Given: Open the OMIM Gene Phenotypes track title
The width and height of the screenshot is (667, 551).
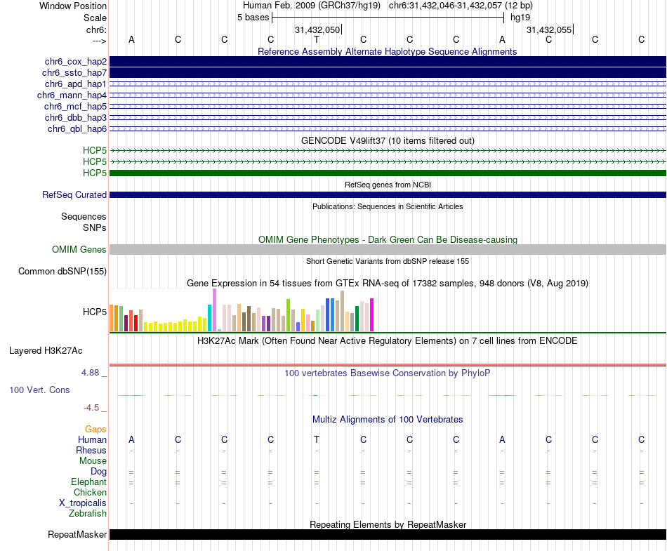Looking at the screenshot, I should [388, 240].
